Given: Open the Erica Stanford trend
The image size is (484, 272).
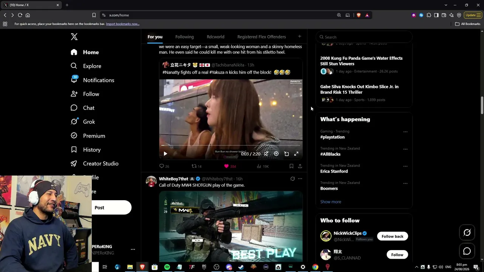Looking at the screenshot, I should [x=334, y=171].
